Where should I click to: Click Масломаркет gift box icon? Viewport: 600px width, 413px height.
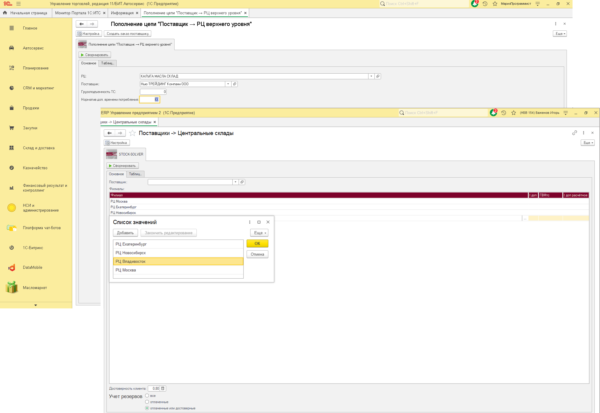12,288
